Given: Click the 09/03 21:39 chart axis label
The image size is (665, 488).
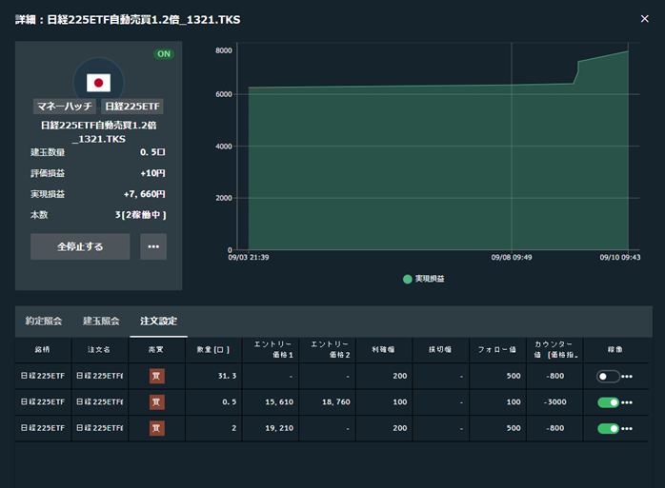Looking at the screenshot, I should [249, 258].
